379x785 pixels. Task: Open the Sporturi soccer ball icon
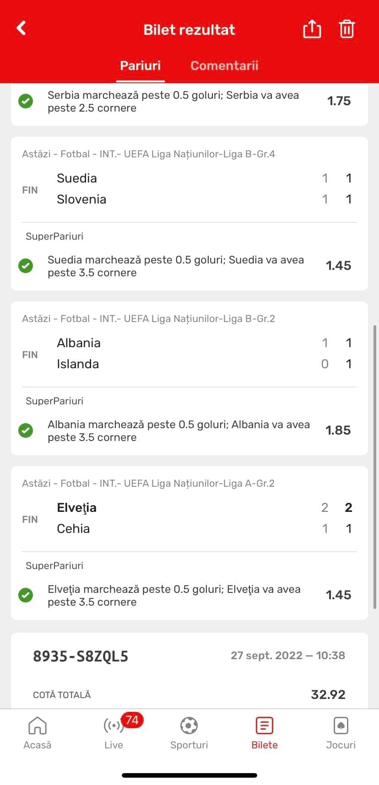(x=189, y=726)
